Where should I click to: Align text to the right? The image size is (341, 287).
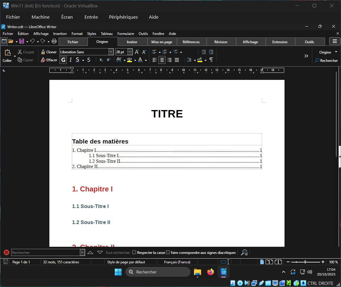click(169, 60)
